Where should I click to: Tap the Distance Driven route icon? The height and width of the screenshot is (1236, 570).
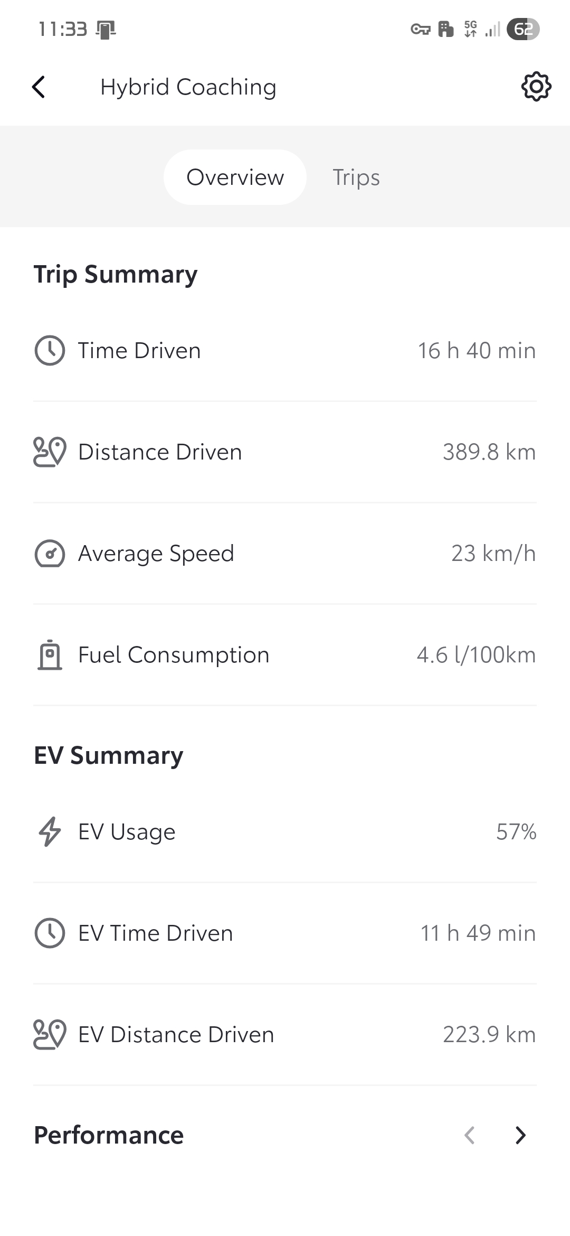[x=50, y=452]
